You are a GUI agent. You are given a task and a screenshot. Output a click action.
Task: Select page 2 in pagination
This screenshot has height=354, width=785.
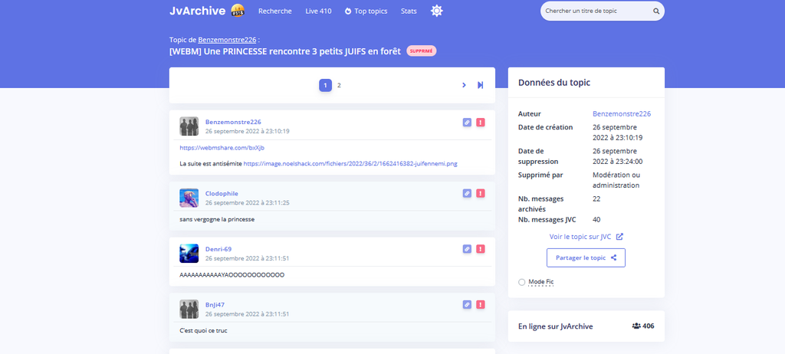pos(339,85)
